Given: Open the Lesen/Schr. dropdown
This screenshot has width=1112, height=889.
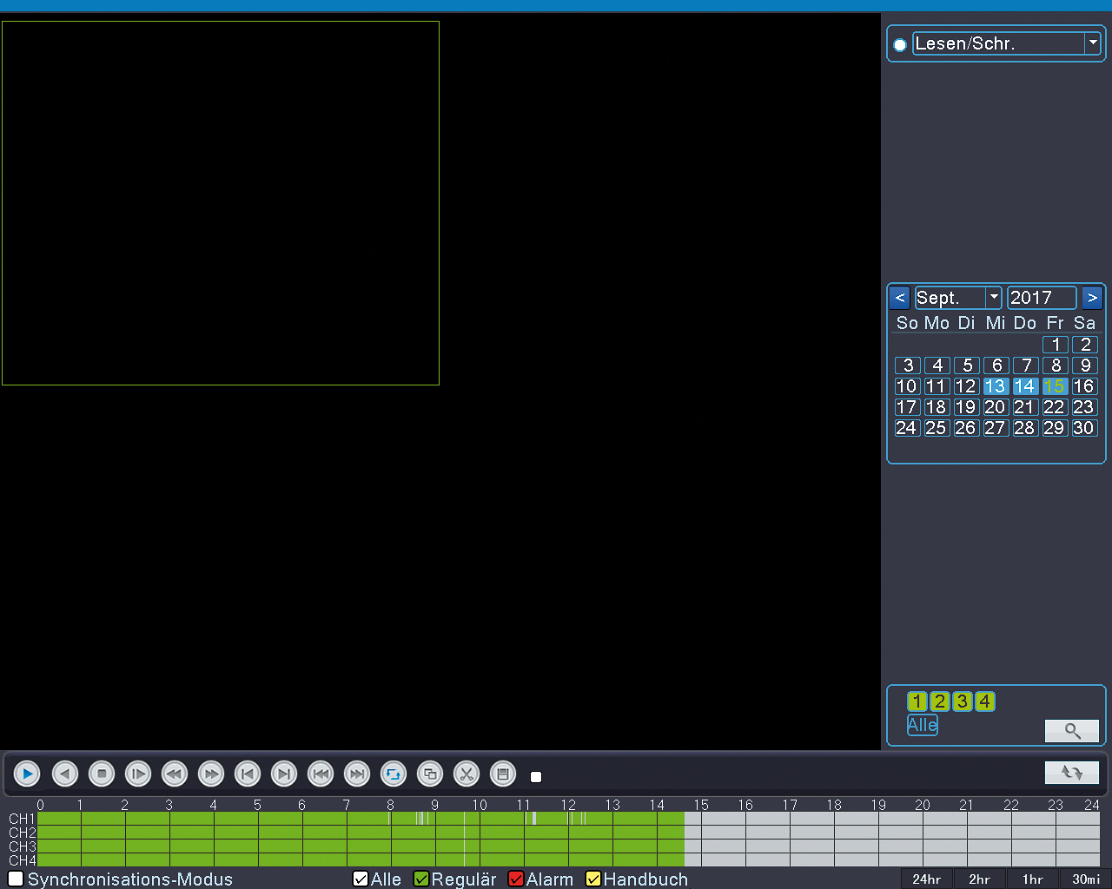Looking at the screenshot, I should pos(1093,43).
